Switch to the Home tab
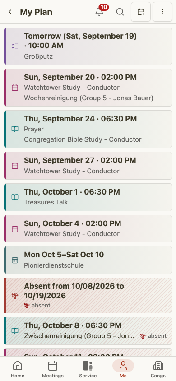 18,369
